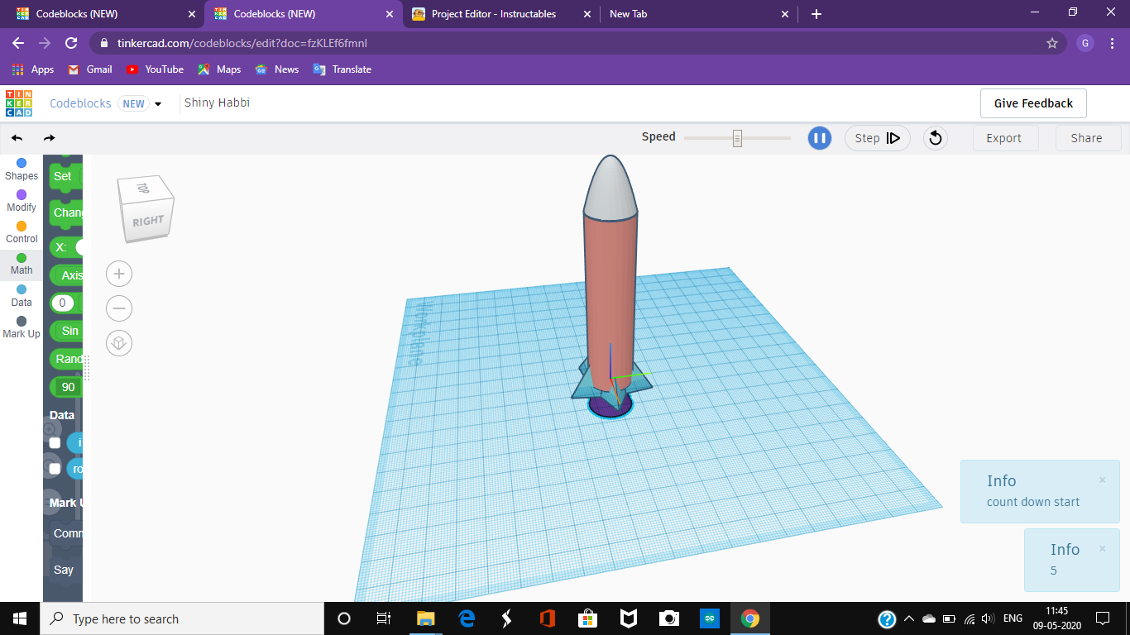Viewport: 1130px width, 635px height.
Task: Click the Export button
Action: click(1005, 138)
